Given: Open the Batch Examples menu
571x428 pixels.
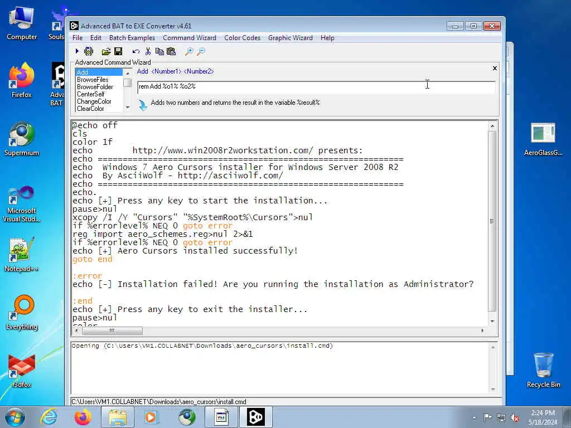Looking at the screenshot, I should point(132,38).
